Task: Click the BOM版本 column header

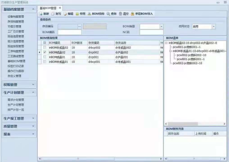Action: (x=79, y=43)
